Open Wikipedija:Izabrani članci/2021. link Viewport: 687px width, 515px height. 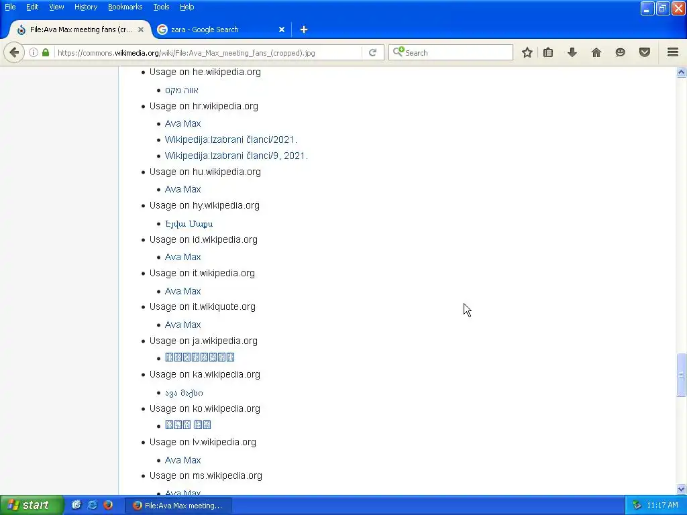231,139
